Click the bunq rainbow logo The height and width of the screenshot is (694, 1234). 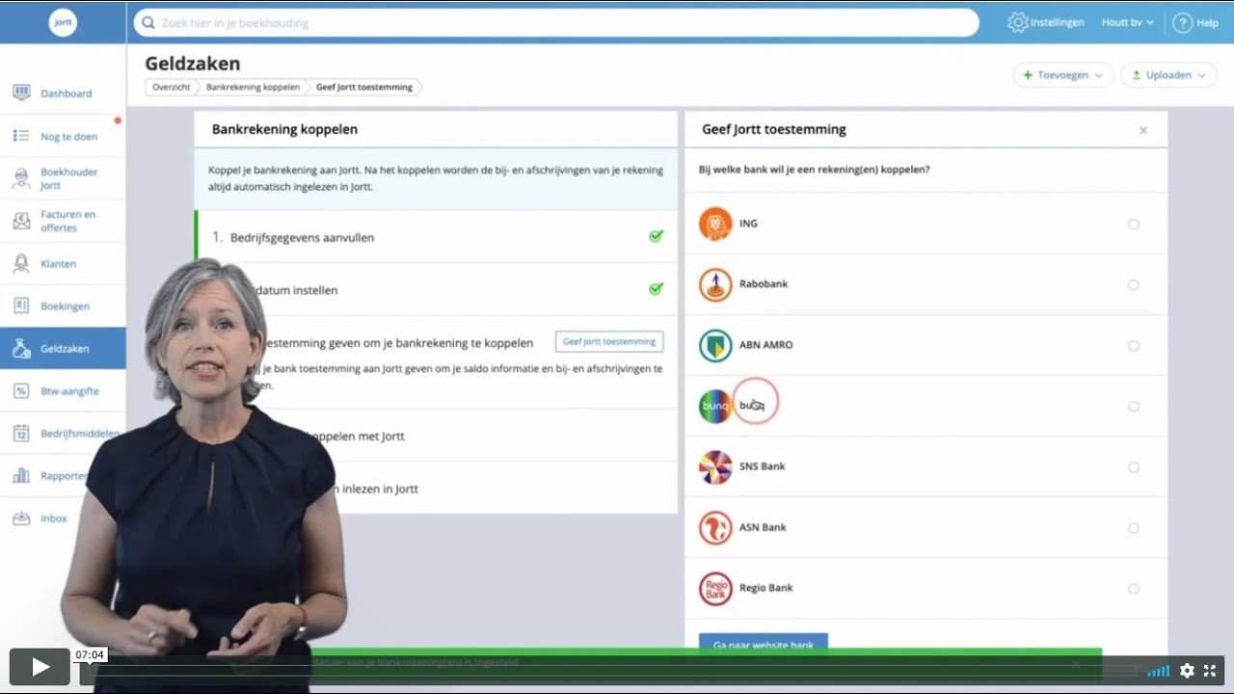point(715,406)
